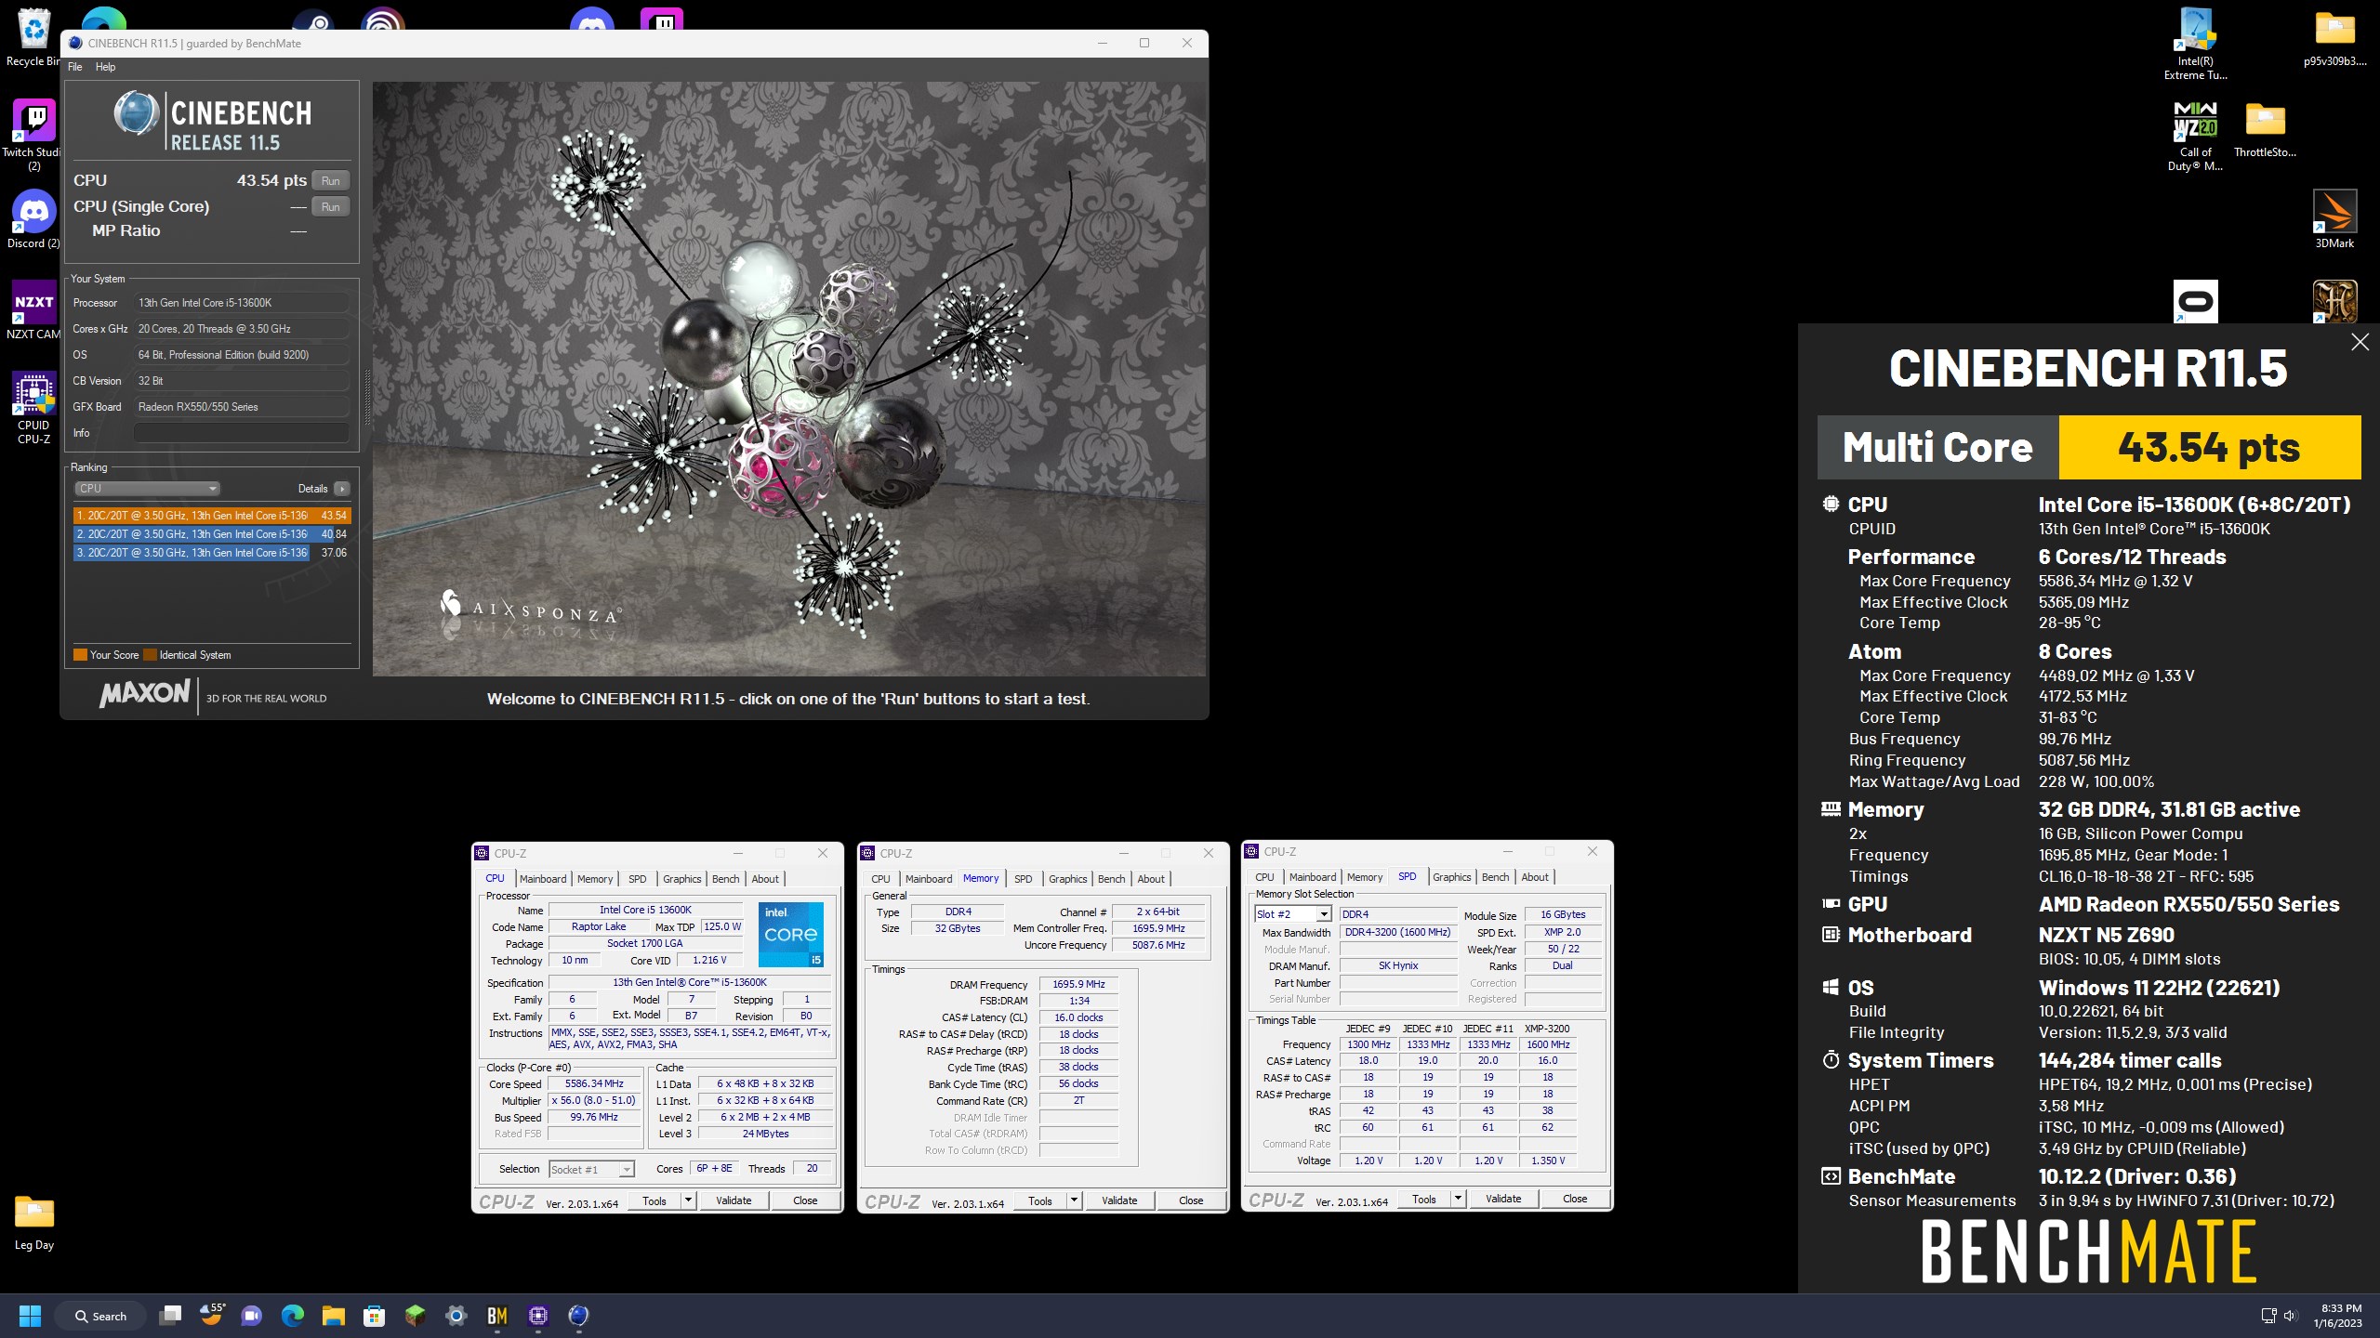Launch the 3DMark desktop shortcut
2380x1338 pixels.
click(2334, 220)
